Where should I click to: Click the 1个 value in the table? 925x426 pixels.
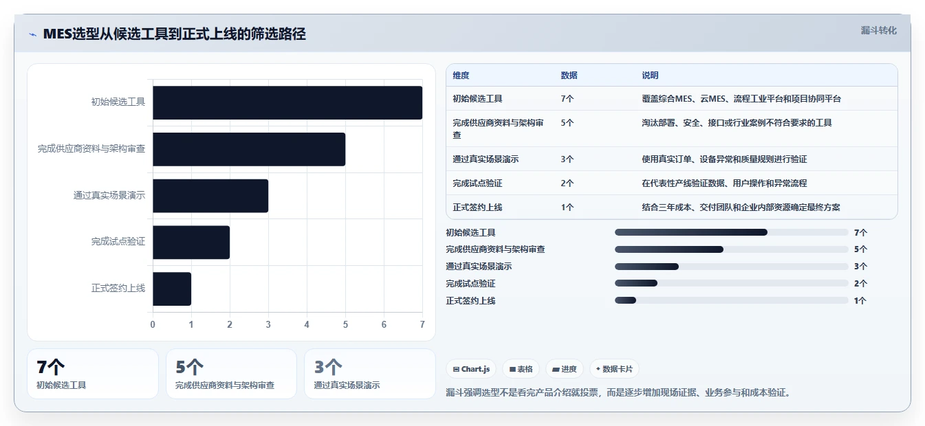pyautogui.click(x=567, y=208)
